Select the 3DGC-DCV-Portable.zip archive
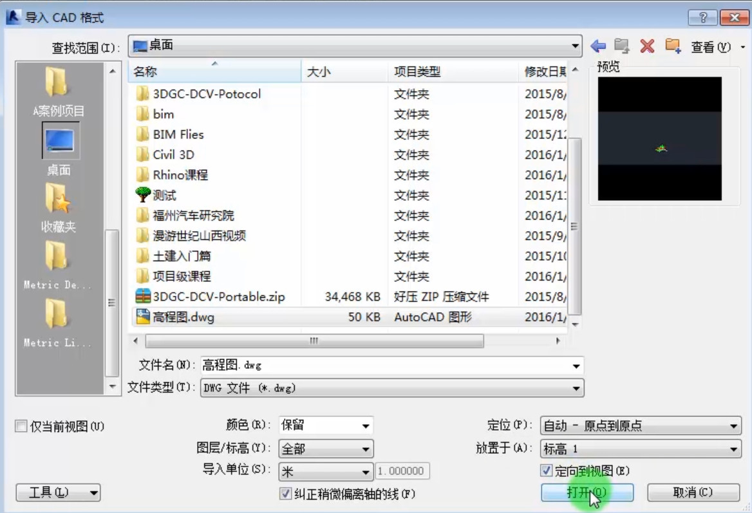This screenshot has width=752, height=513. 210,297
